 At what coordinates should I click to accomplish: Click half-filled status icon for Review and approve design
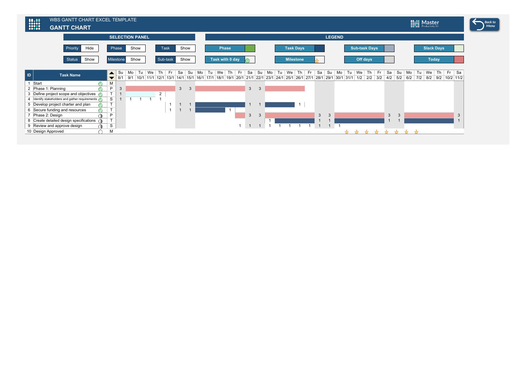[x=100, y=126]
